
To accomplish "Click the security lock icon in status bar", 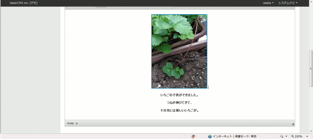I will coord(282,137).
